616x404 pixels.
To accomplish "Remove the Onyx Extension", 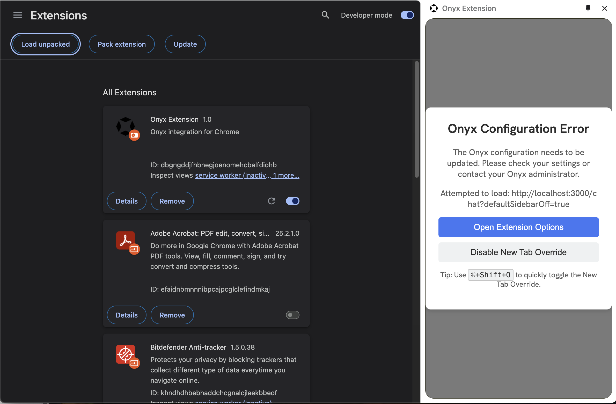I will tap(172, 201).
